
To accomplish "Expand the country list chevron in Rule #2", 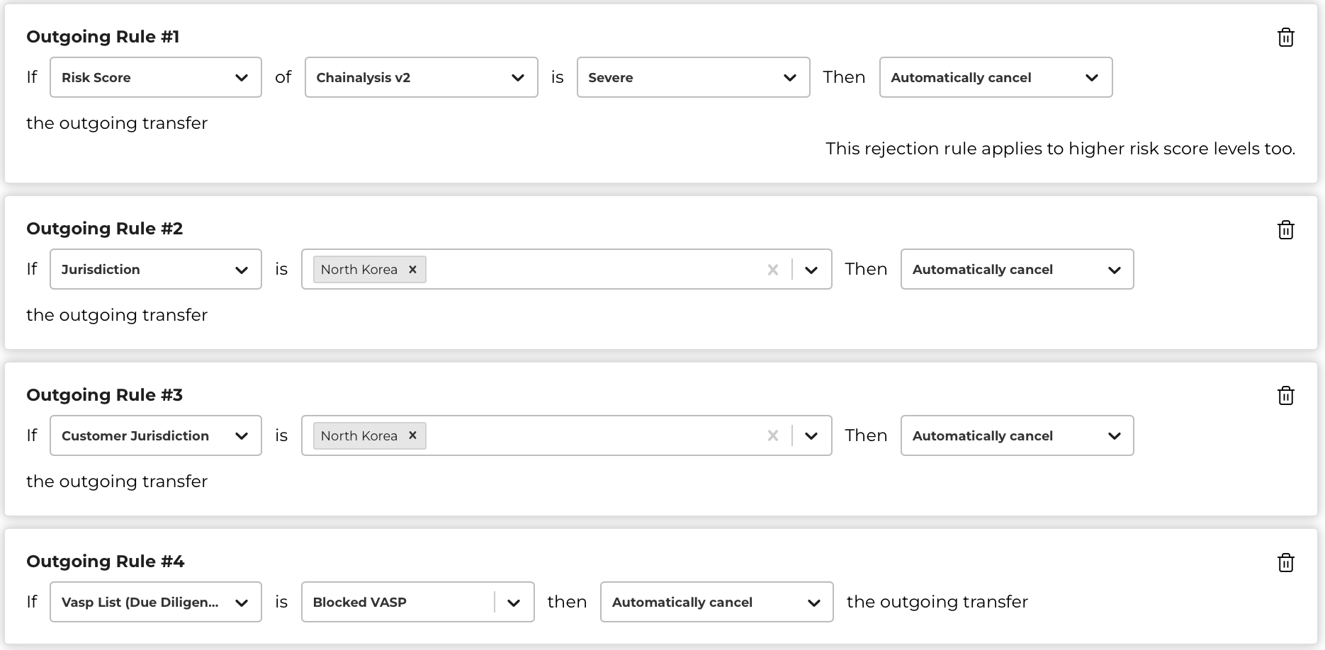I will coord(811,270).
